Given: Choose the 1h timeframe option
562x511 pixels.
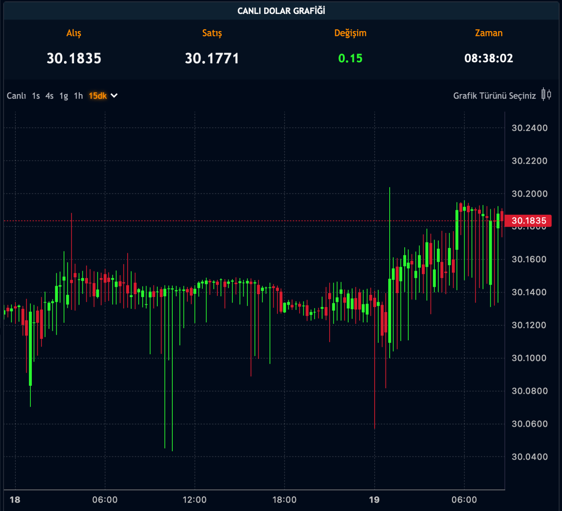Looking at the screenshot, I should pos(78,96).
